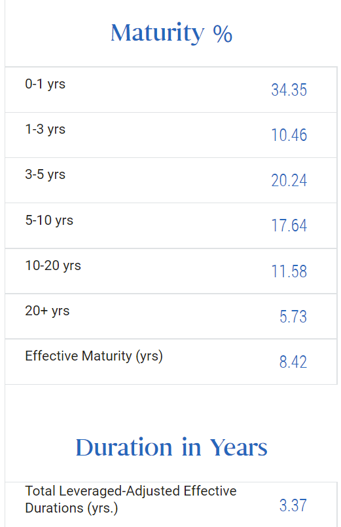Click the 10.46 maturity value
The height and width of the screenshot is (527, 341).
(289, 135)
